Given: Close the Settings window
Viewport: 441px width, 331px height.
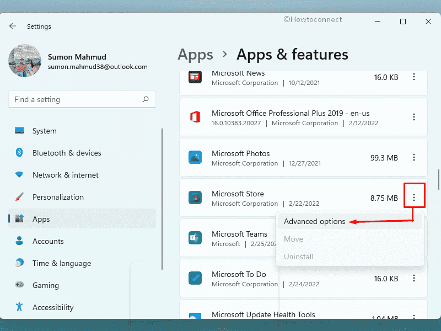Looking at the screenshot, I should click(x=428, y=22).
